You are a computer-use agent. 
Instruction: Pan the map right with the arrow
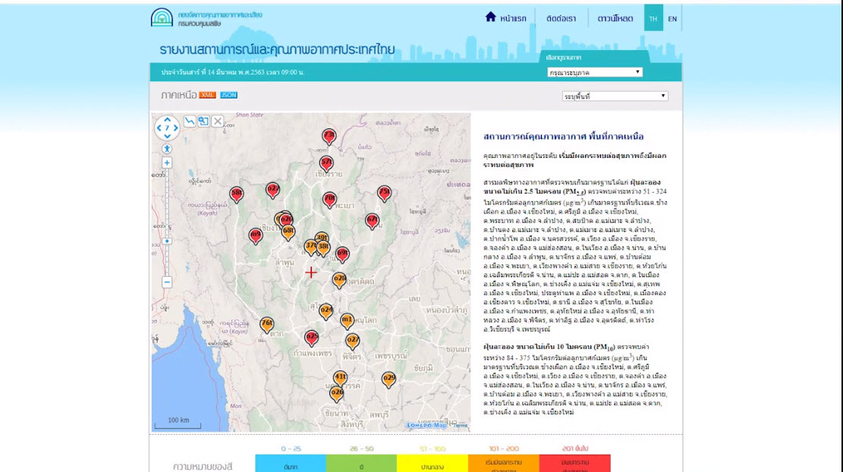[175, 128]
